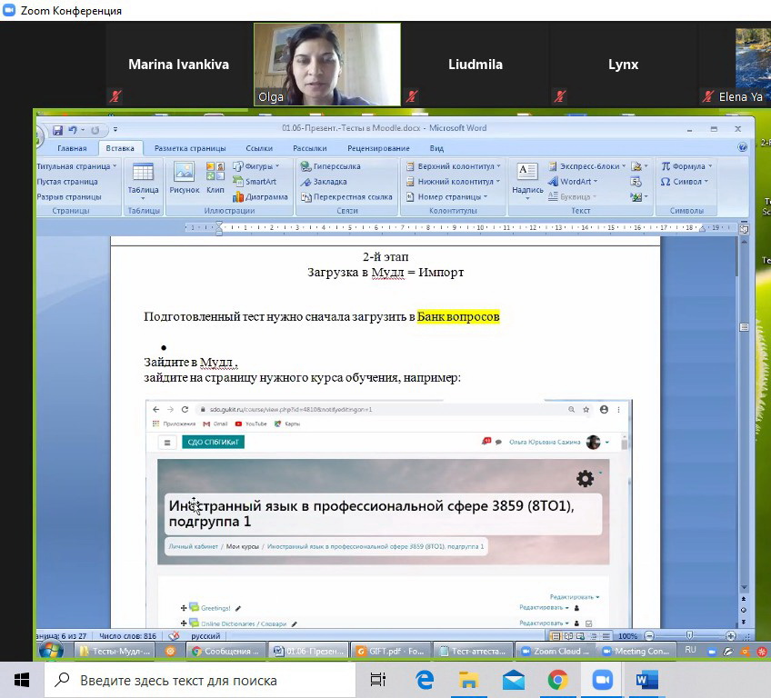Click the Рисунок insert picture icon

185,178
